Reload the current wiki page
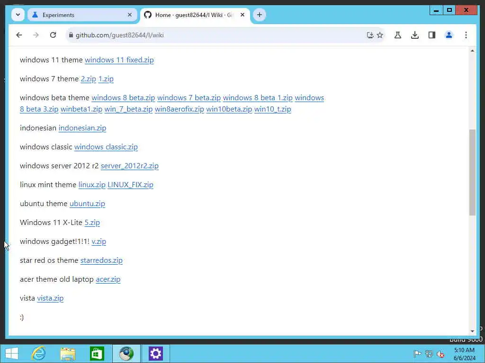Screen dimensions: 485x363 click(x=53, y=35)
